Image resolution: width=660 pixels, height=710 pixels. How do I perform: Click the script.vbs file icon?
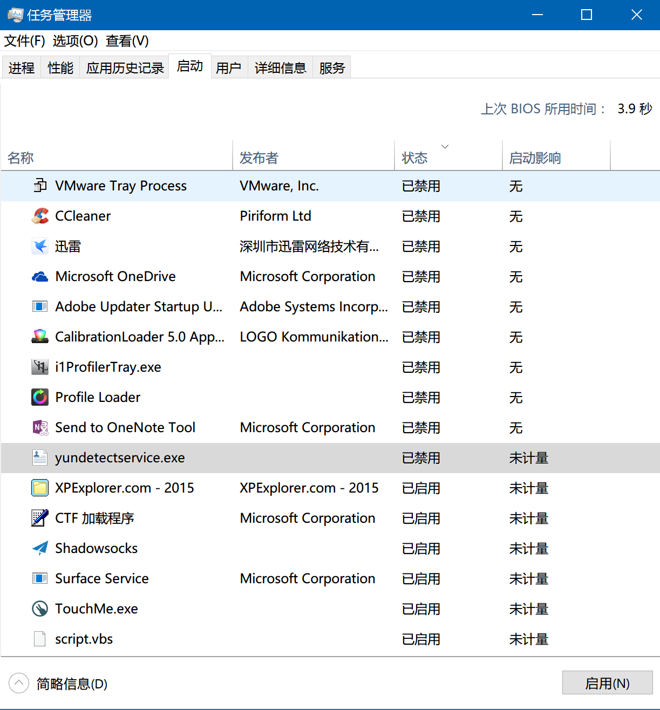pyautogui.click(x=40, y=639)
